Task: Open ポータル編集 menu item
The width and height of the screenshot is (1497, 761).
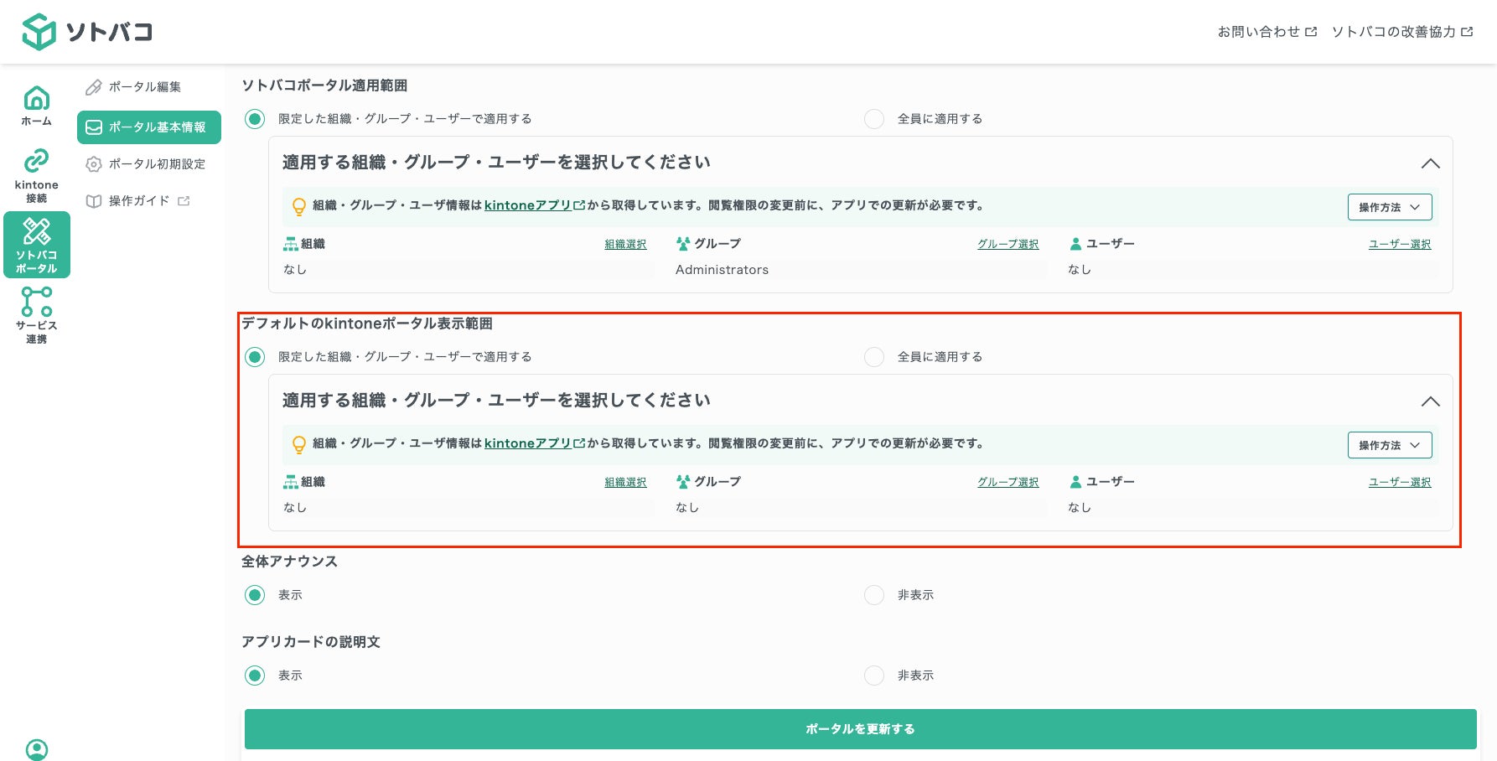Action: [144, 87]
